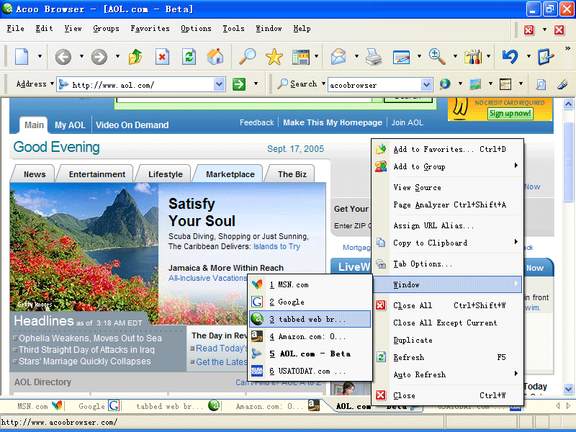
Task: Open the Home page icon
Action: pos(215,57)
